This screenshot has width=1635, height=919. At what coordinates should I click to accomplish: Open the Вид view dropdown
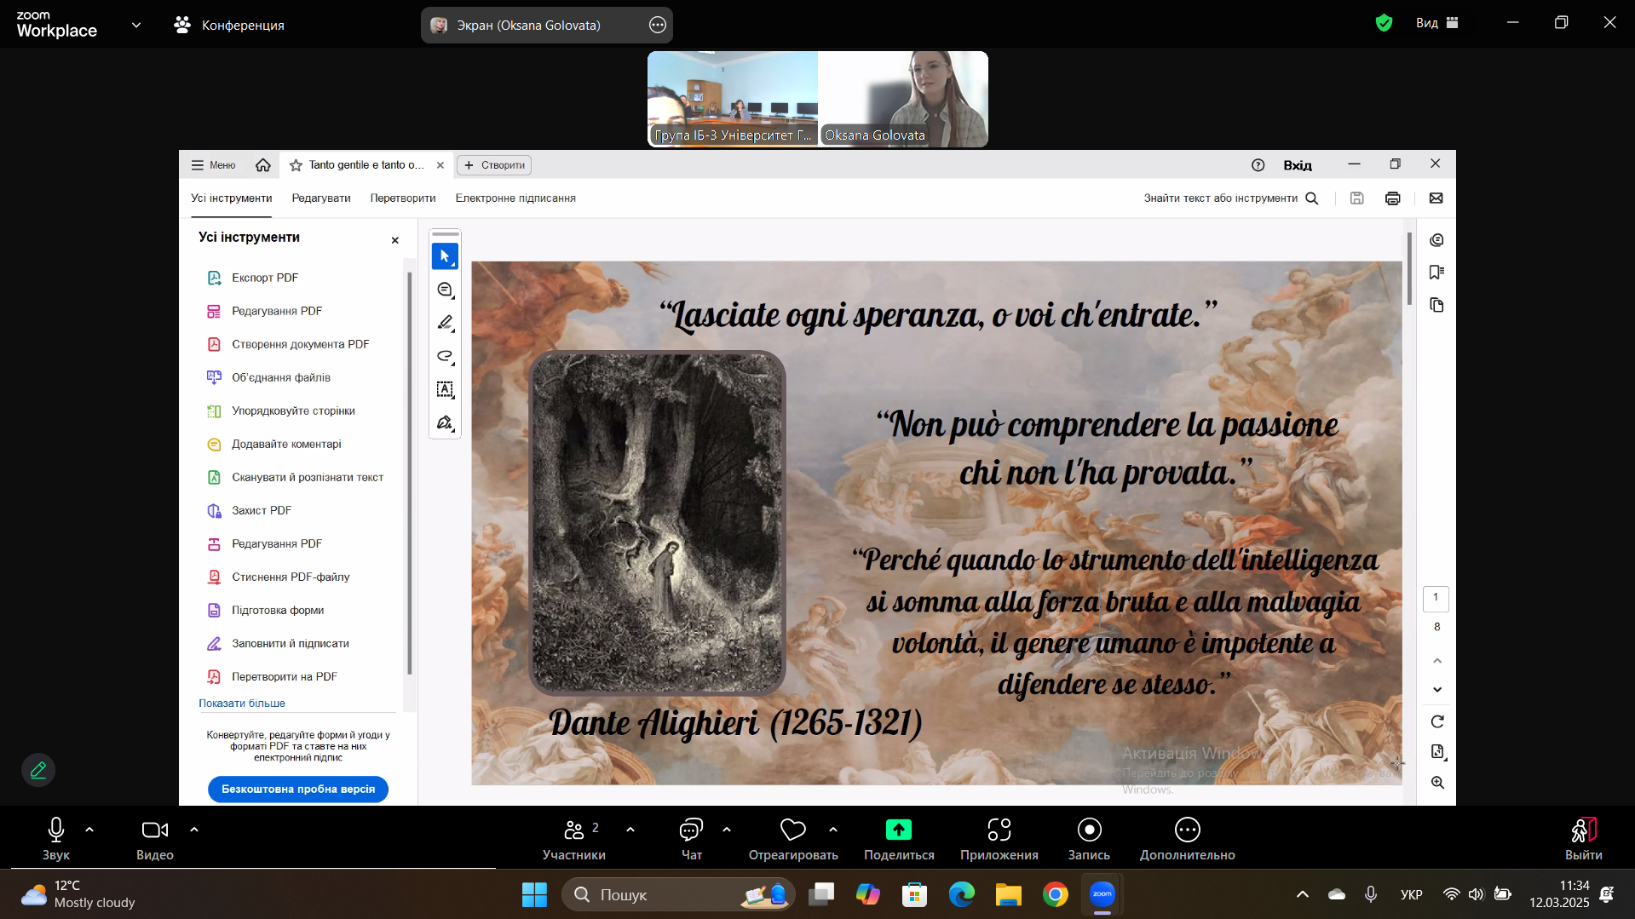[1437, 23]
